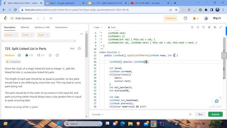The height and width of the screenshot is (128, 227).
Task: Reset code to default icon
Action: tap(204, 27)
